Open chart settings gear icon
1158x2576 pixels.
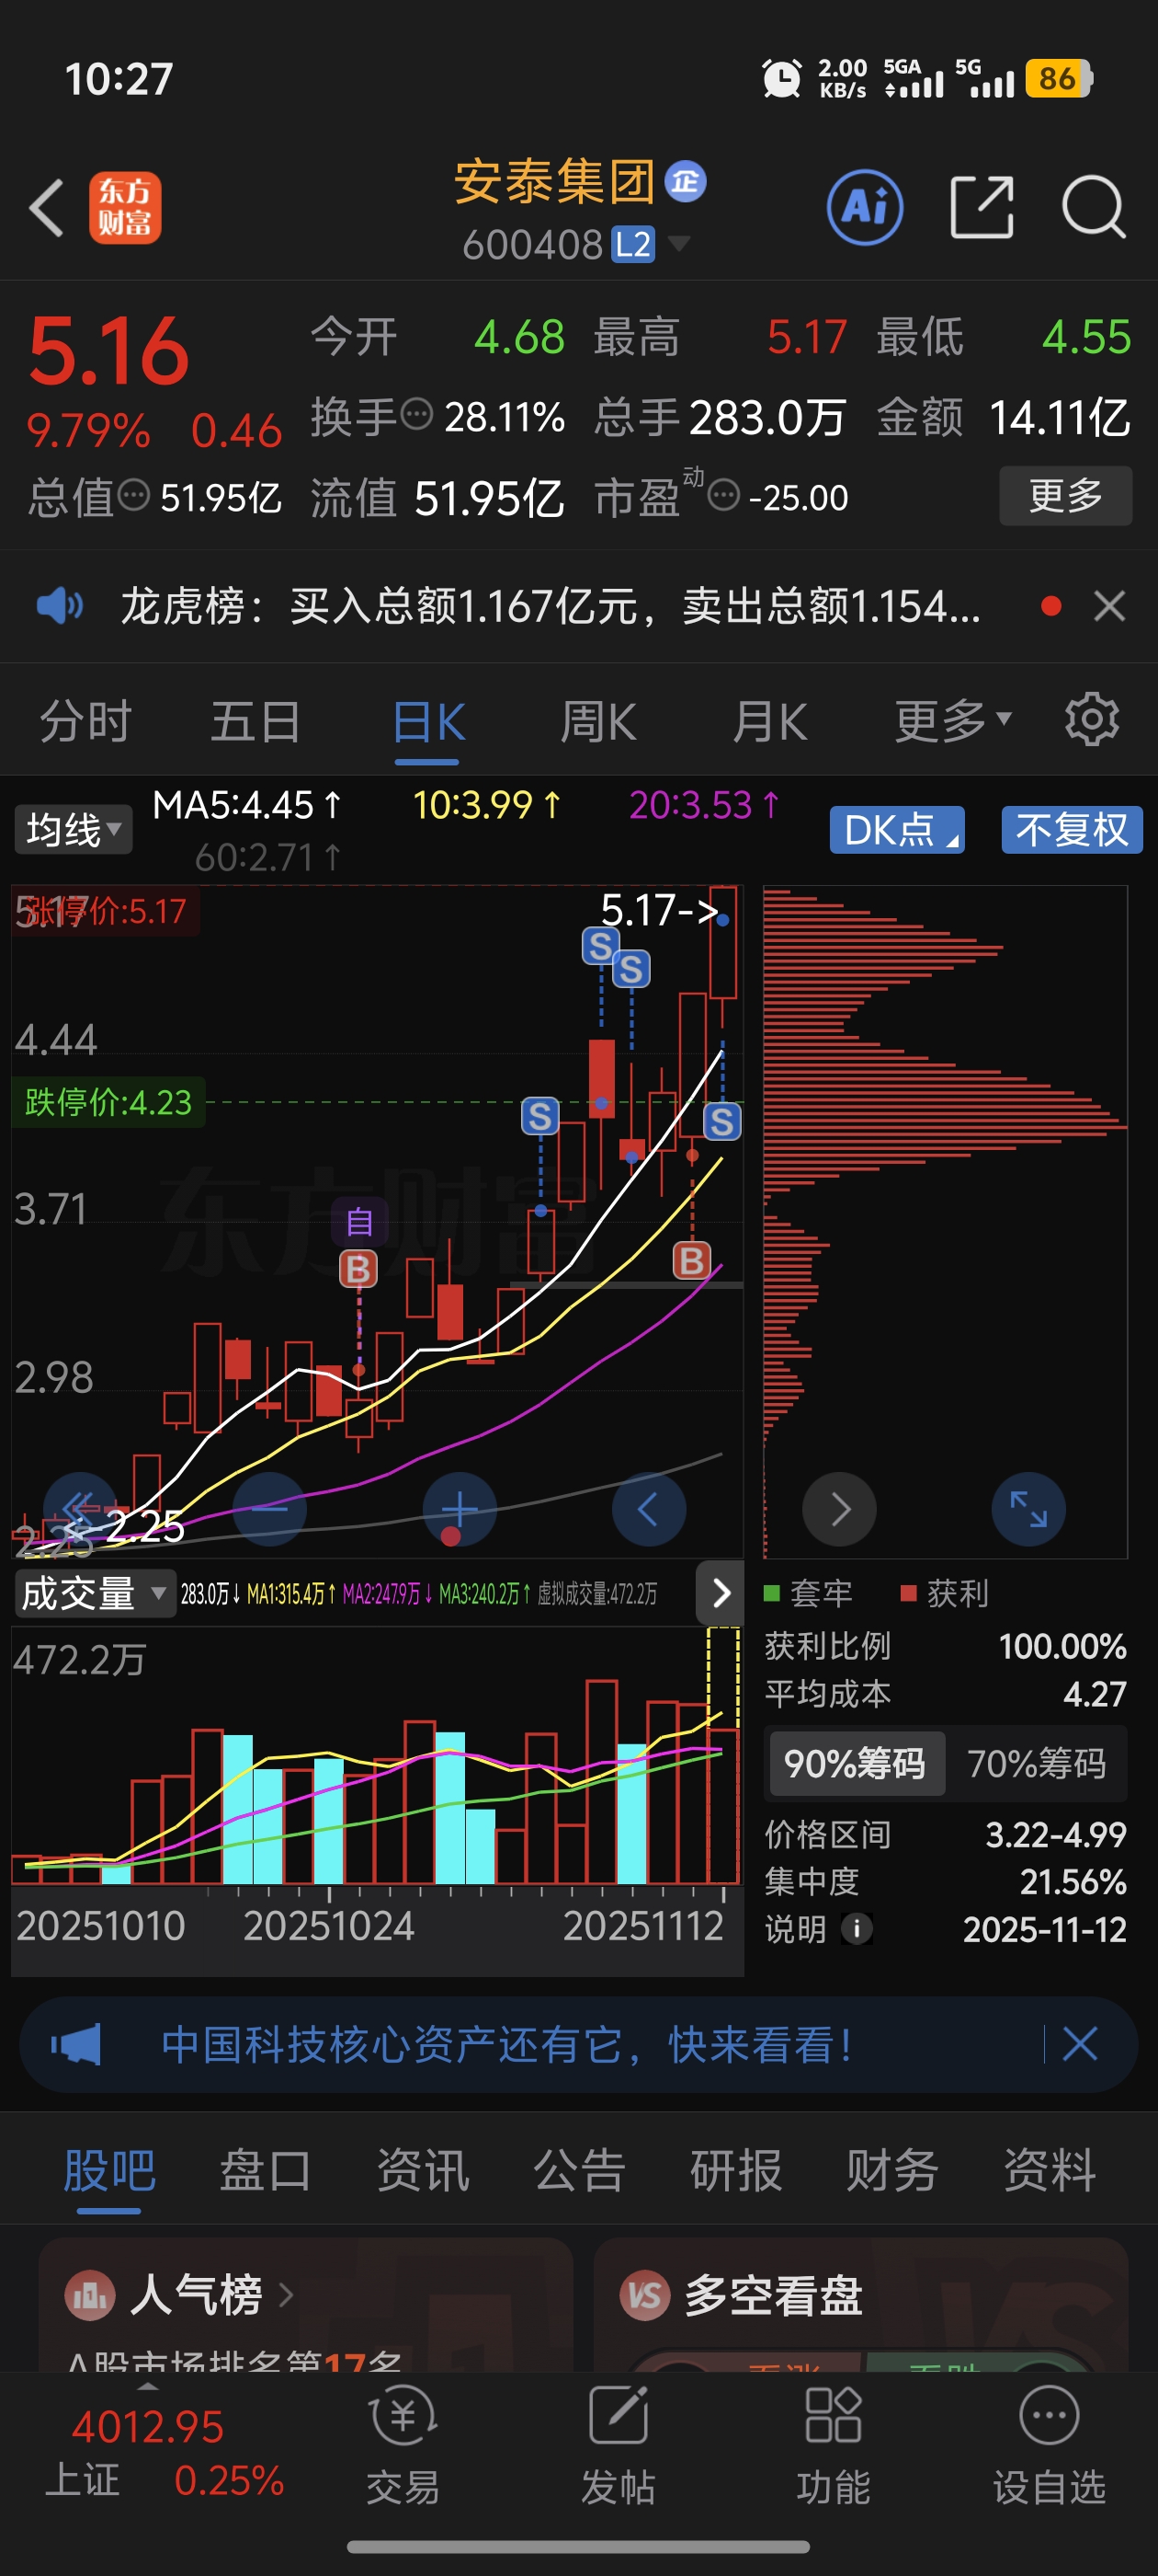click(1091, 719)
